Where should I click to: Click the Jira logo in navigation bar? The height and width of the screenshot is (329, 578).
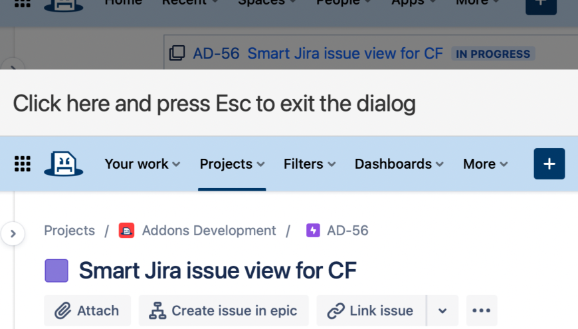[64, 164]
